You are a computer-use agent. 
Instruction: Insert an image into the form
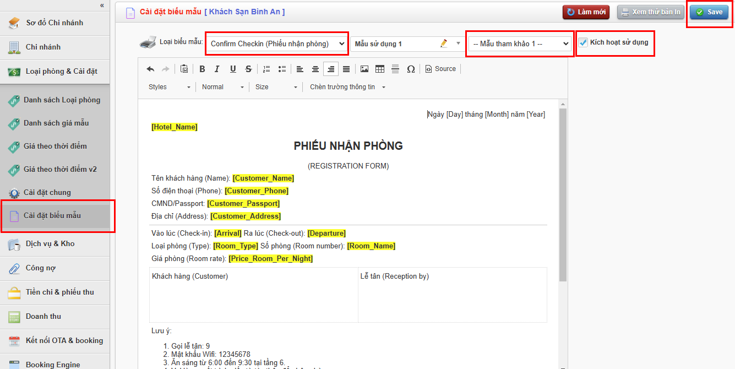point(364,69)
